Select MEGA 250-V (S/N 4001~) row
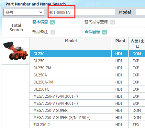 tap(87, 103)
